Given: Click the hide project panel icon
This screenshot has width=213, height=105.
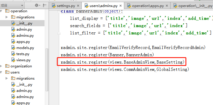Looking at the screenshot, I should click(45, 6).
